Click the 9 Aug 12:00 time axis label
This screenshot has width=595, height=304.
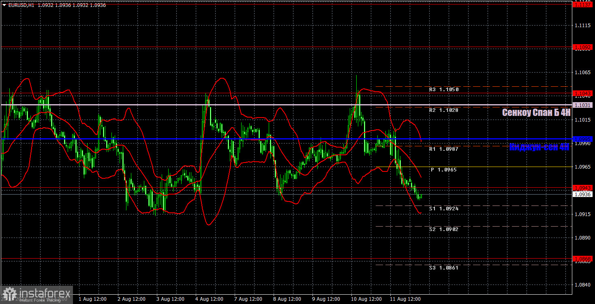(326, 299)
